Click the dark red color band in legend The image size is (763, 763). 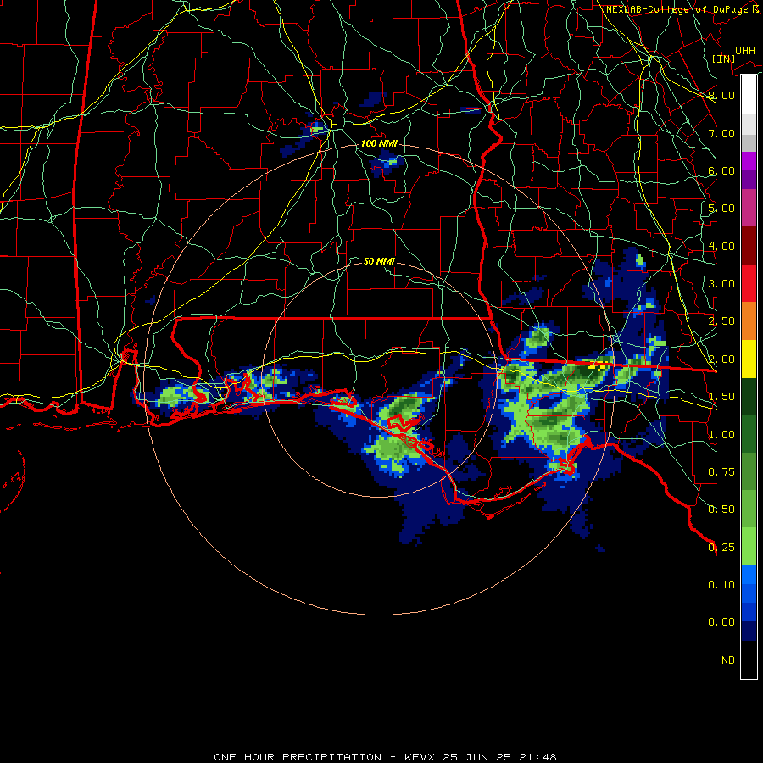coord(749,246)
